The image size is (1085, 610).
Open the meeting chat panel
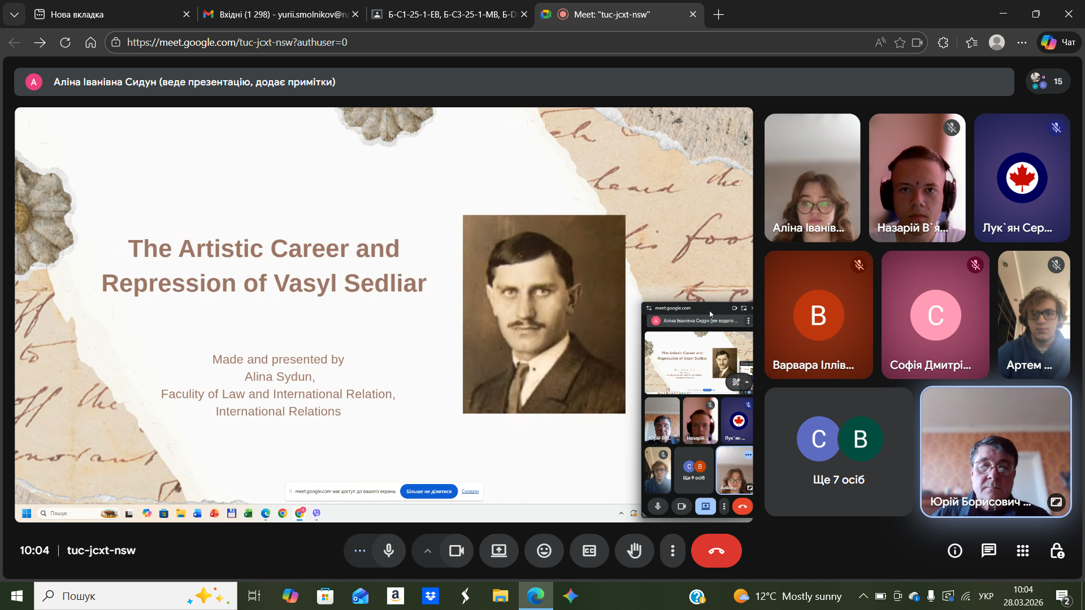[988, 551]
